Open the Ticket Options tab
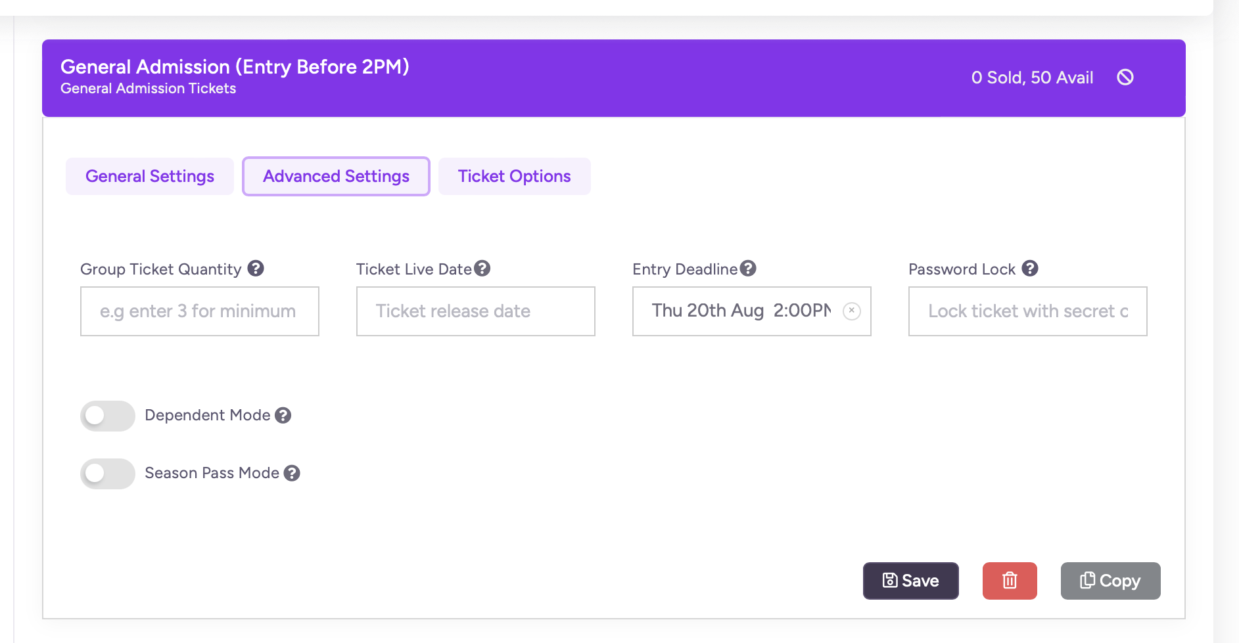This screenshot has width=1239, height=643. (514, 177)
